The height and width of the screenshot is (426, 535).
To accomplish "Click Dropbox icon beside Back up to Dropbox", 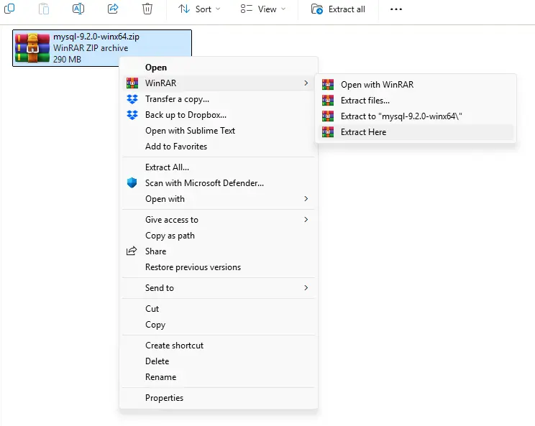I will click(132, 115).
